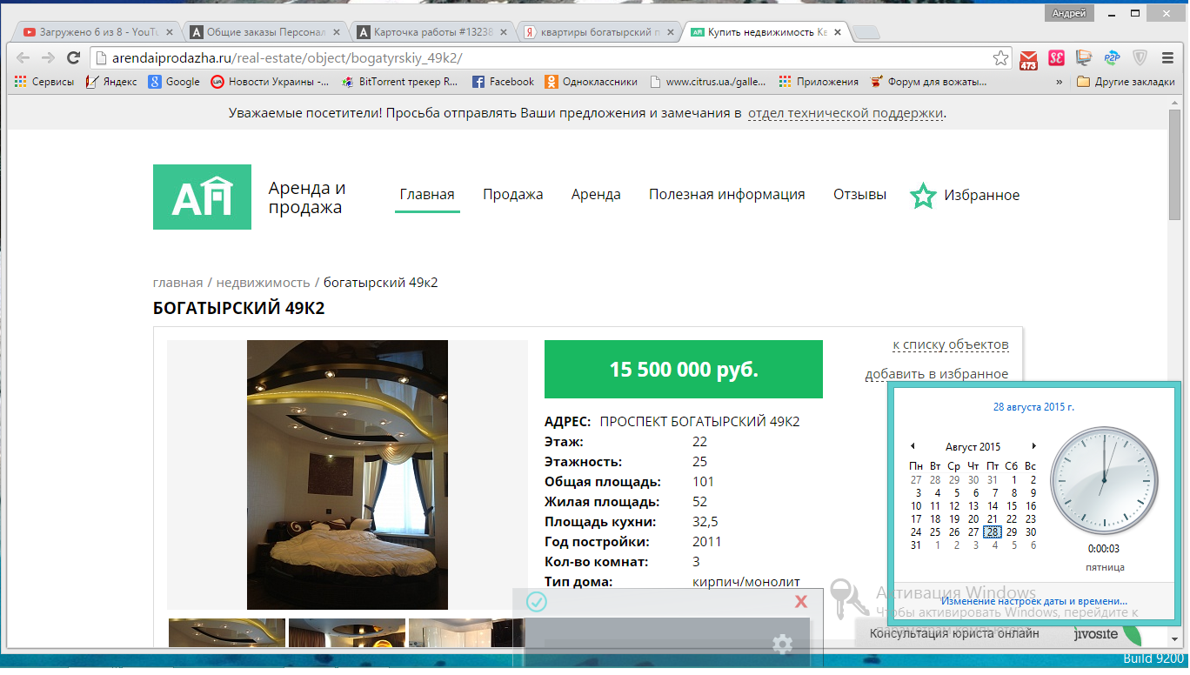Click the main bedroom photo
This screenshot has height=675, width=1190.
[347, 475]
